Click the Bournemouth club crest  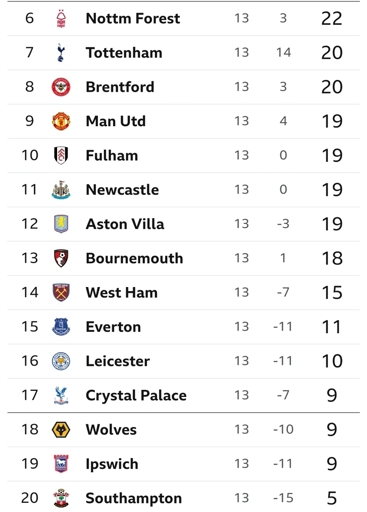click(61, 258)
